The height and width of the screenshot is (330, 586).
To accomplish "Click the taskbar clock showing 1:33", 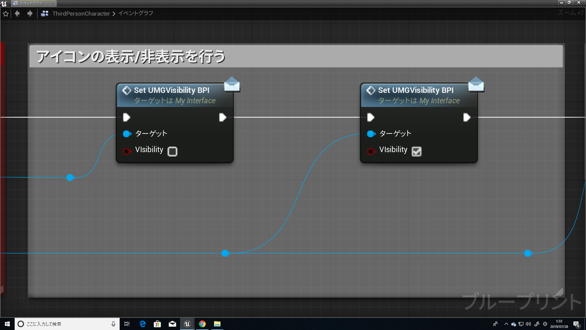I will click(559, 324).
